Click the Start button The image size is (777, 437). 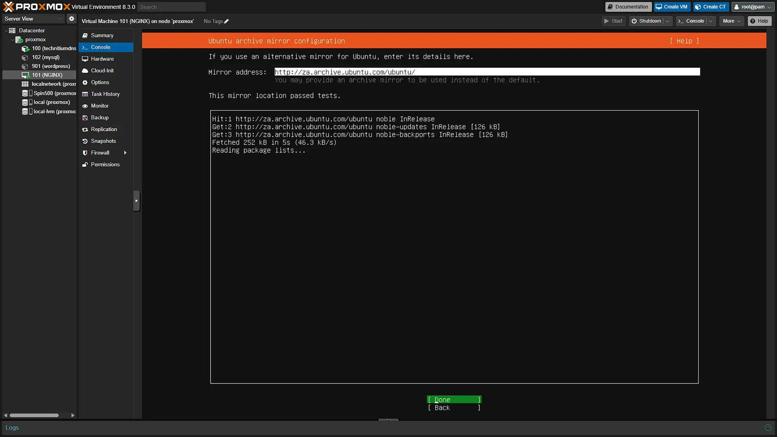click(614, 21)
